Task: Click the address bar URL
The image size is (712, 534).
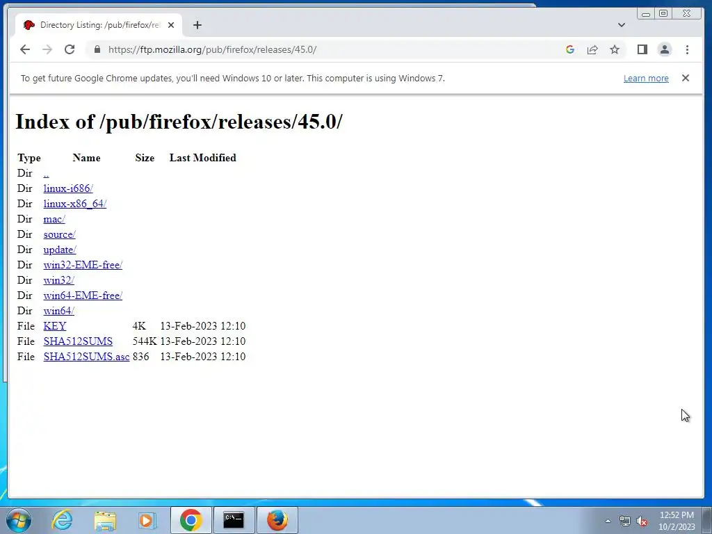Action: click(212, 49)
